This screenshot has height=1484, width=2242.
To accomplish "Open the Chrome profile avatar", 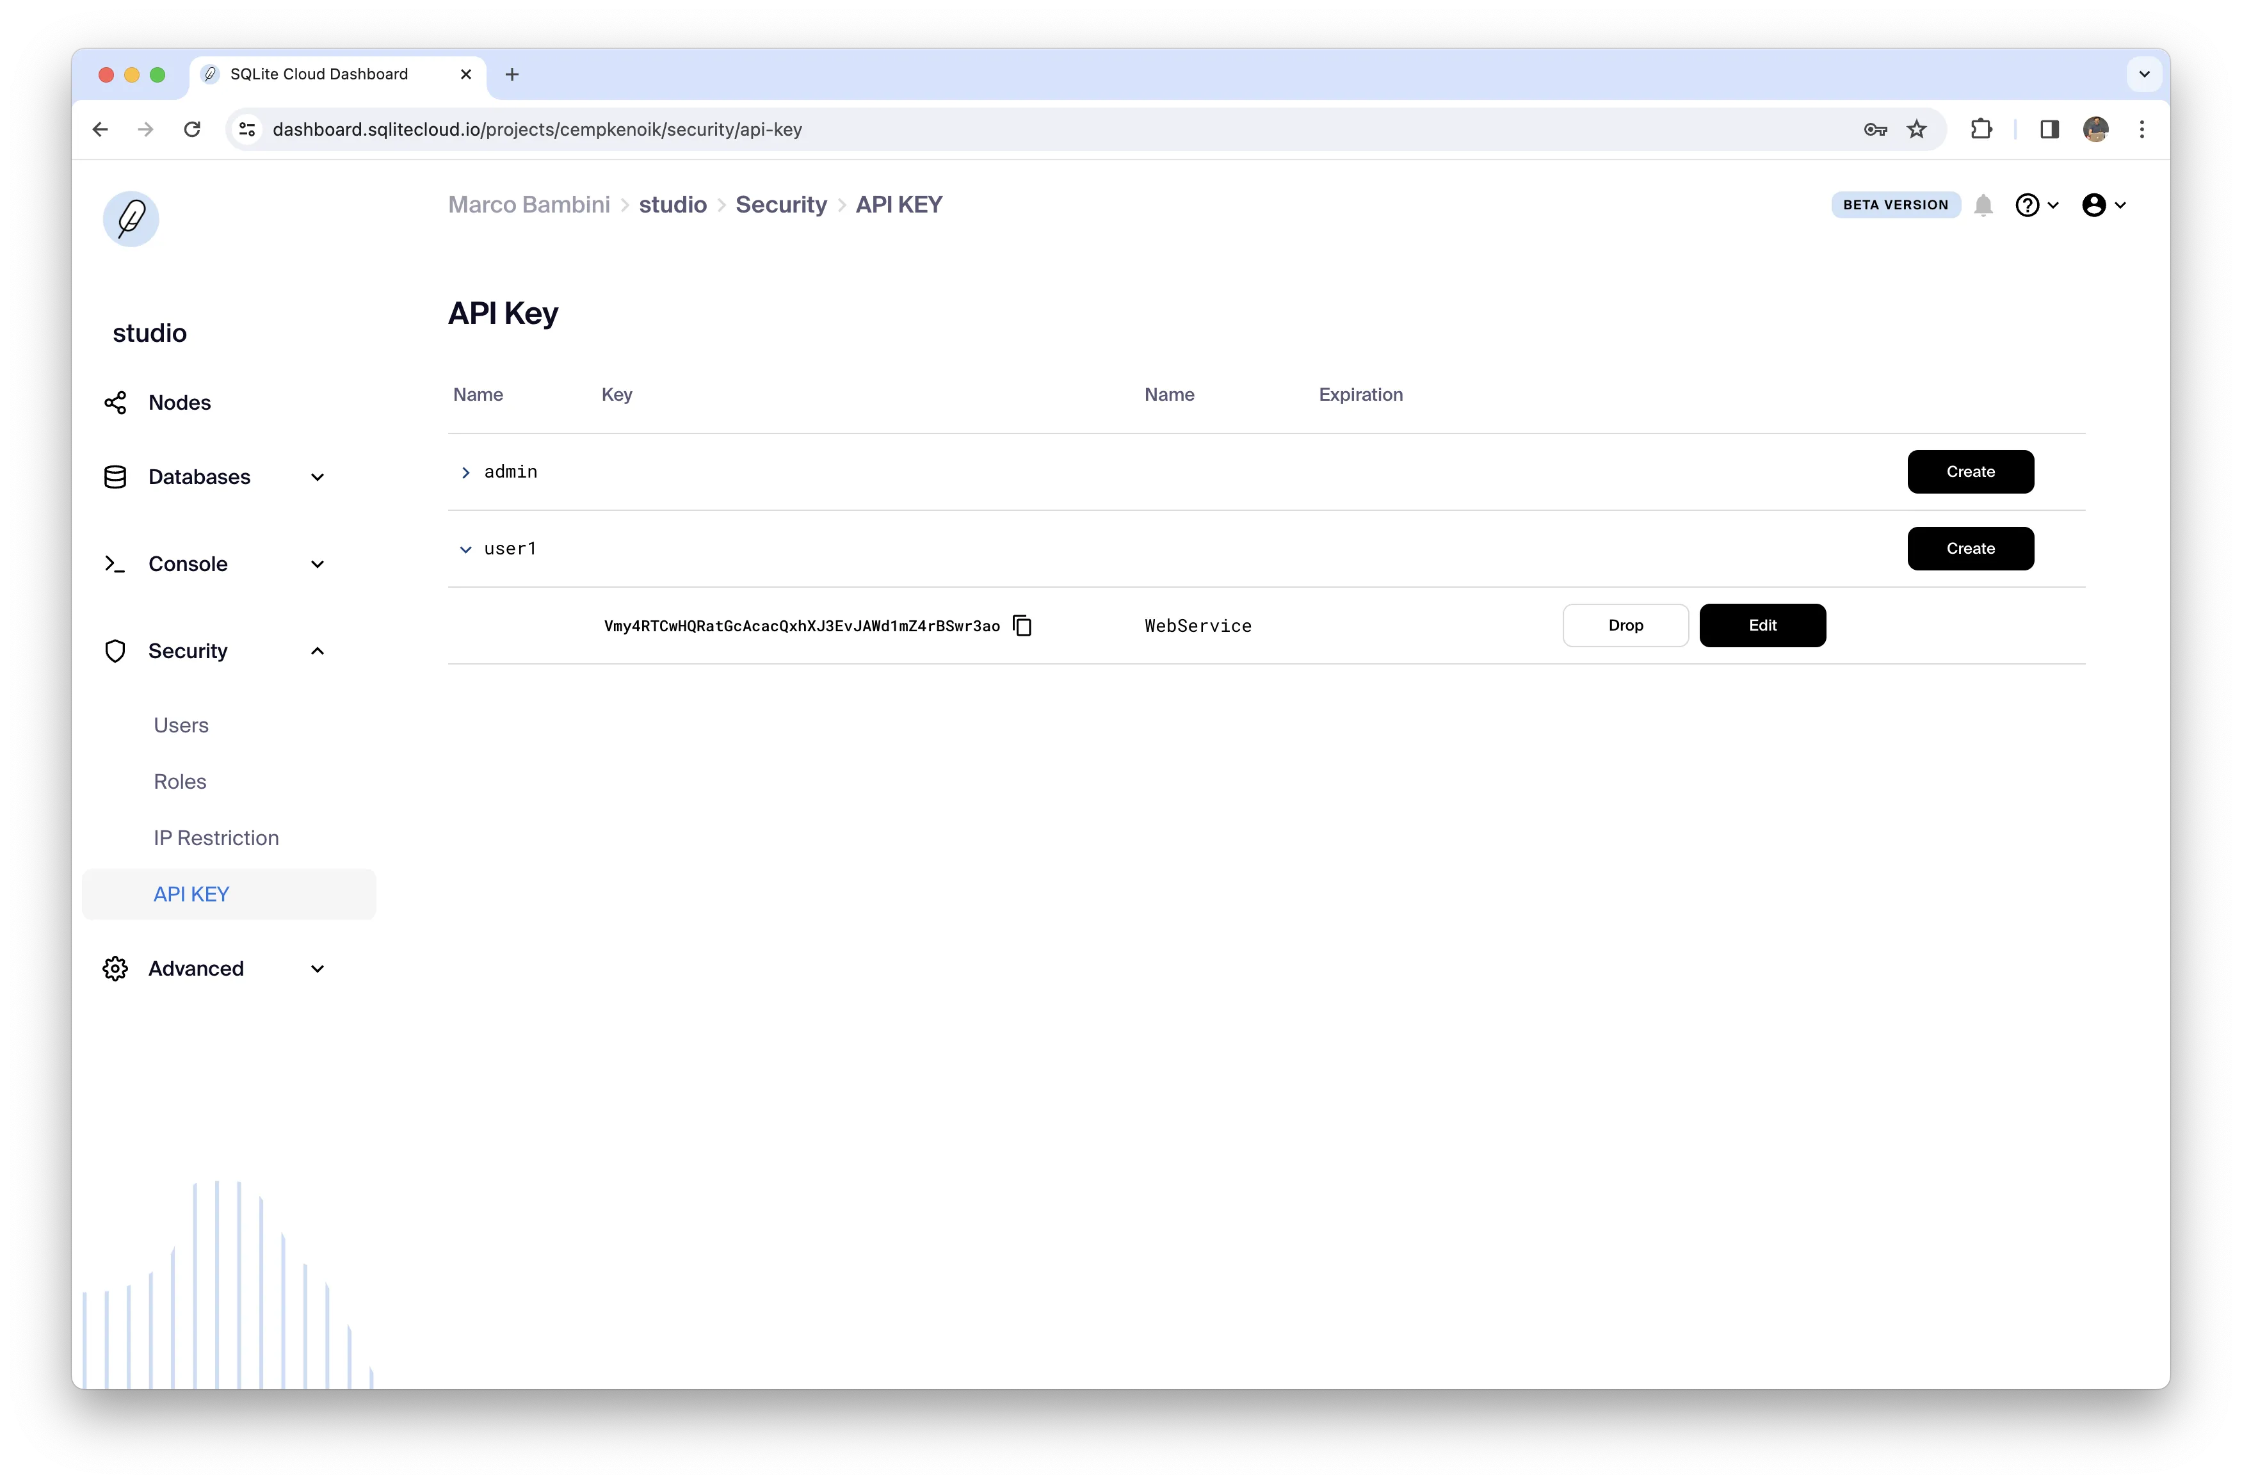I will click(2095, 130).
